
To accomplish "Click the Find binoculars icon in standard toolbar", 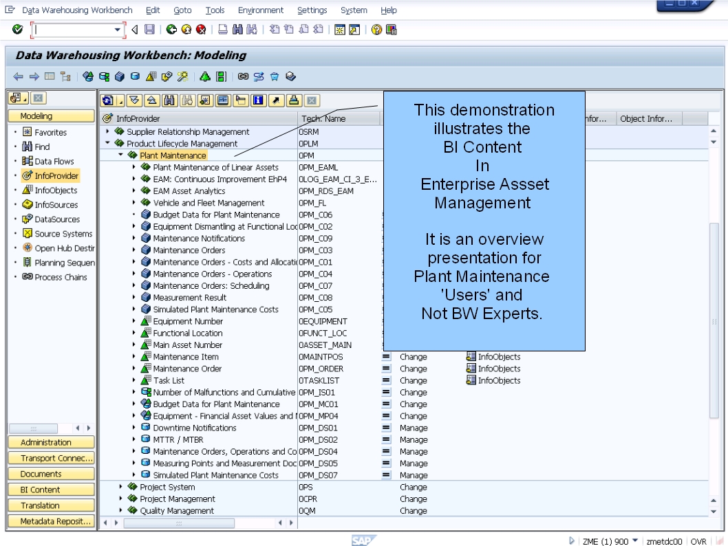I will 237,30.
